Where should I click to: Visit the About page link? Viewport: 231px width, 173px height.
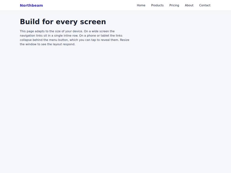[x=189, y=5]
